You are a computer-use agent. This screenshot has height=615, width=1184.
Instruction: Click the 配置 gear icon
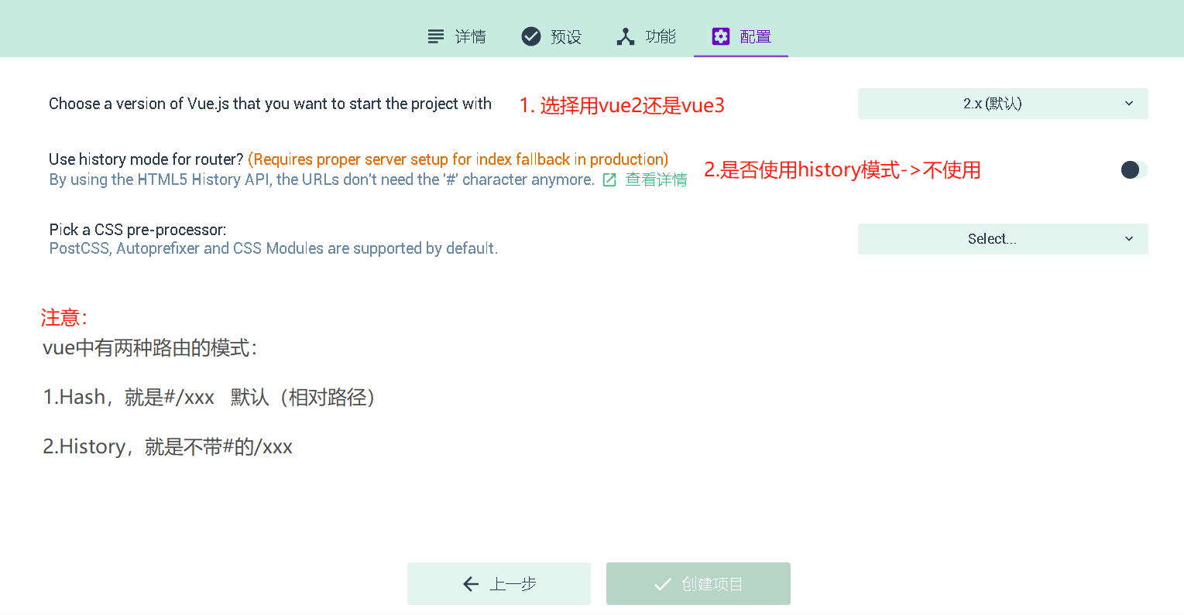(x=721, y=36)
